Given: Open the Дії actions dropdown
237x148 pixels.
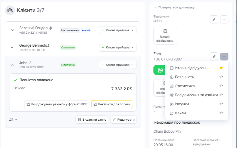Looking at the screenshot, I should point(13,119).
